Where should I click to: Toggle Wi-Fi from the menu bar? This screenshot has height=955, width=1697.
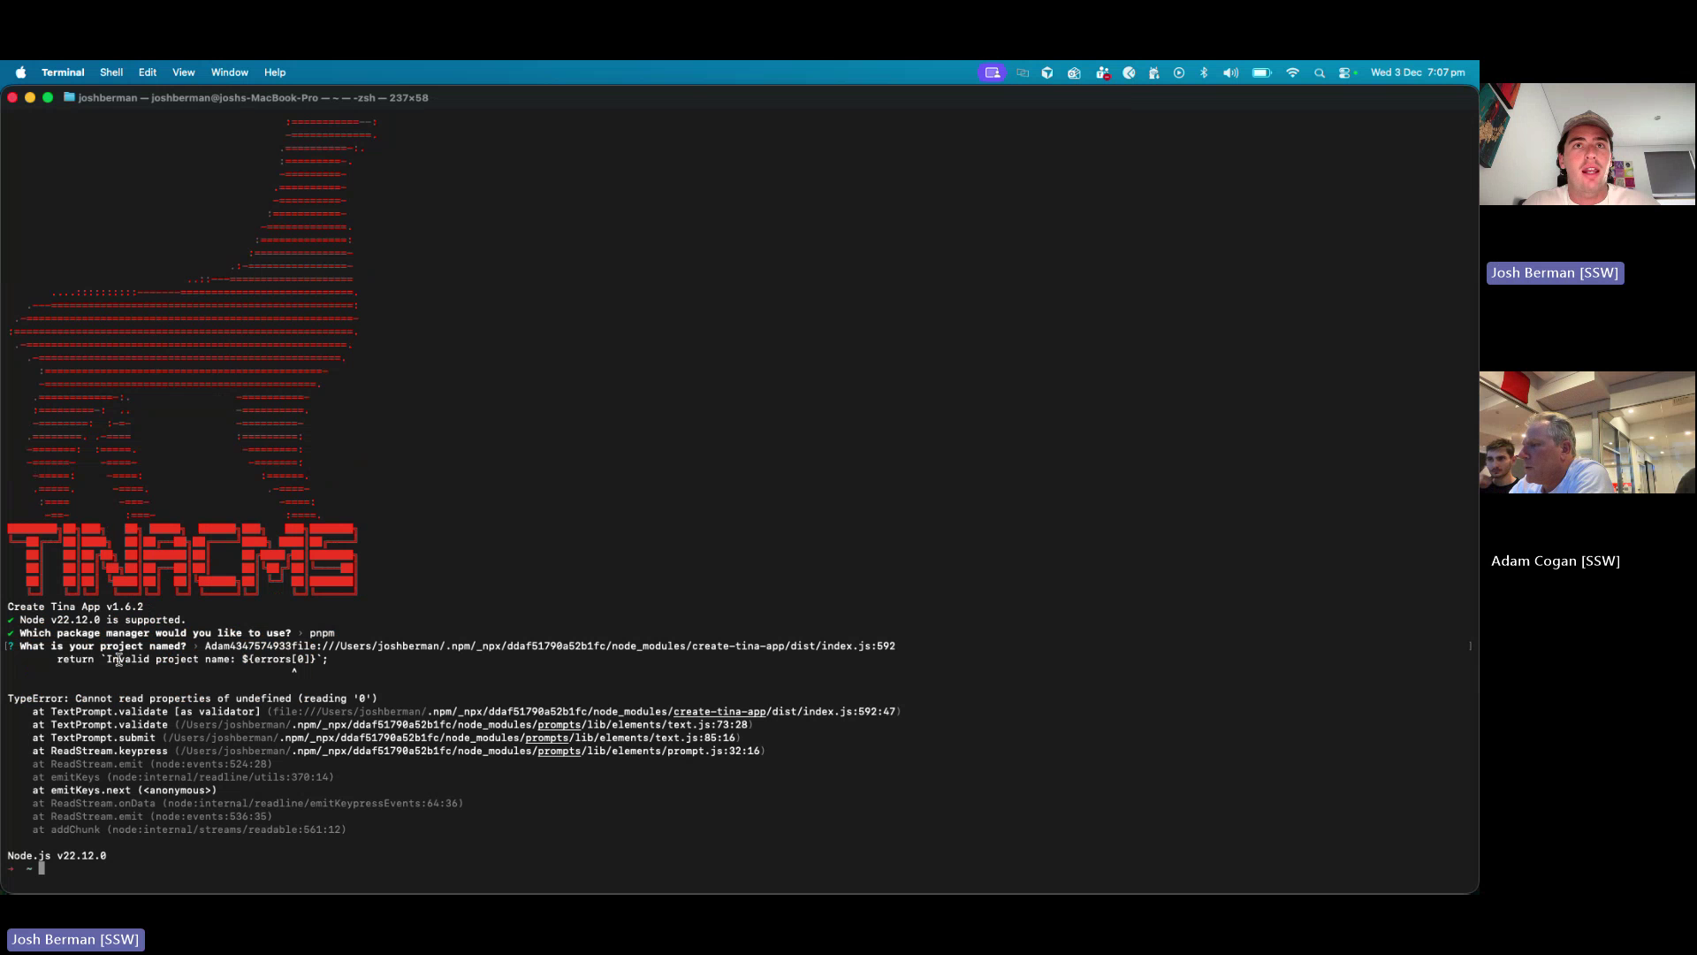tap(1293, 73)
